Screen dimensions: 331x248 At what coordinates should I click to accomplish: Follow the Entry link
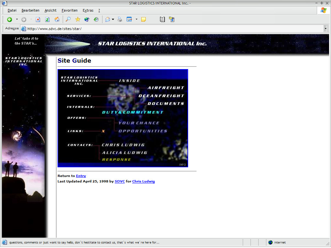81,176
